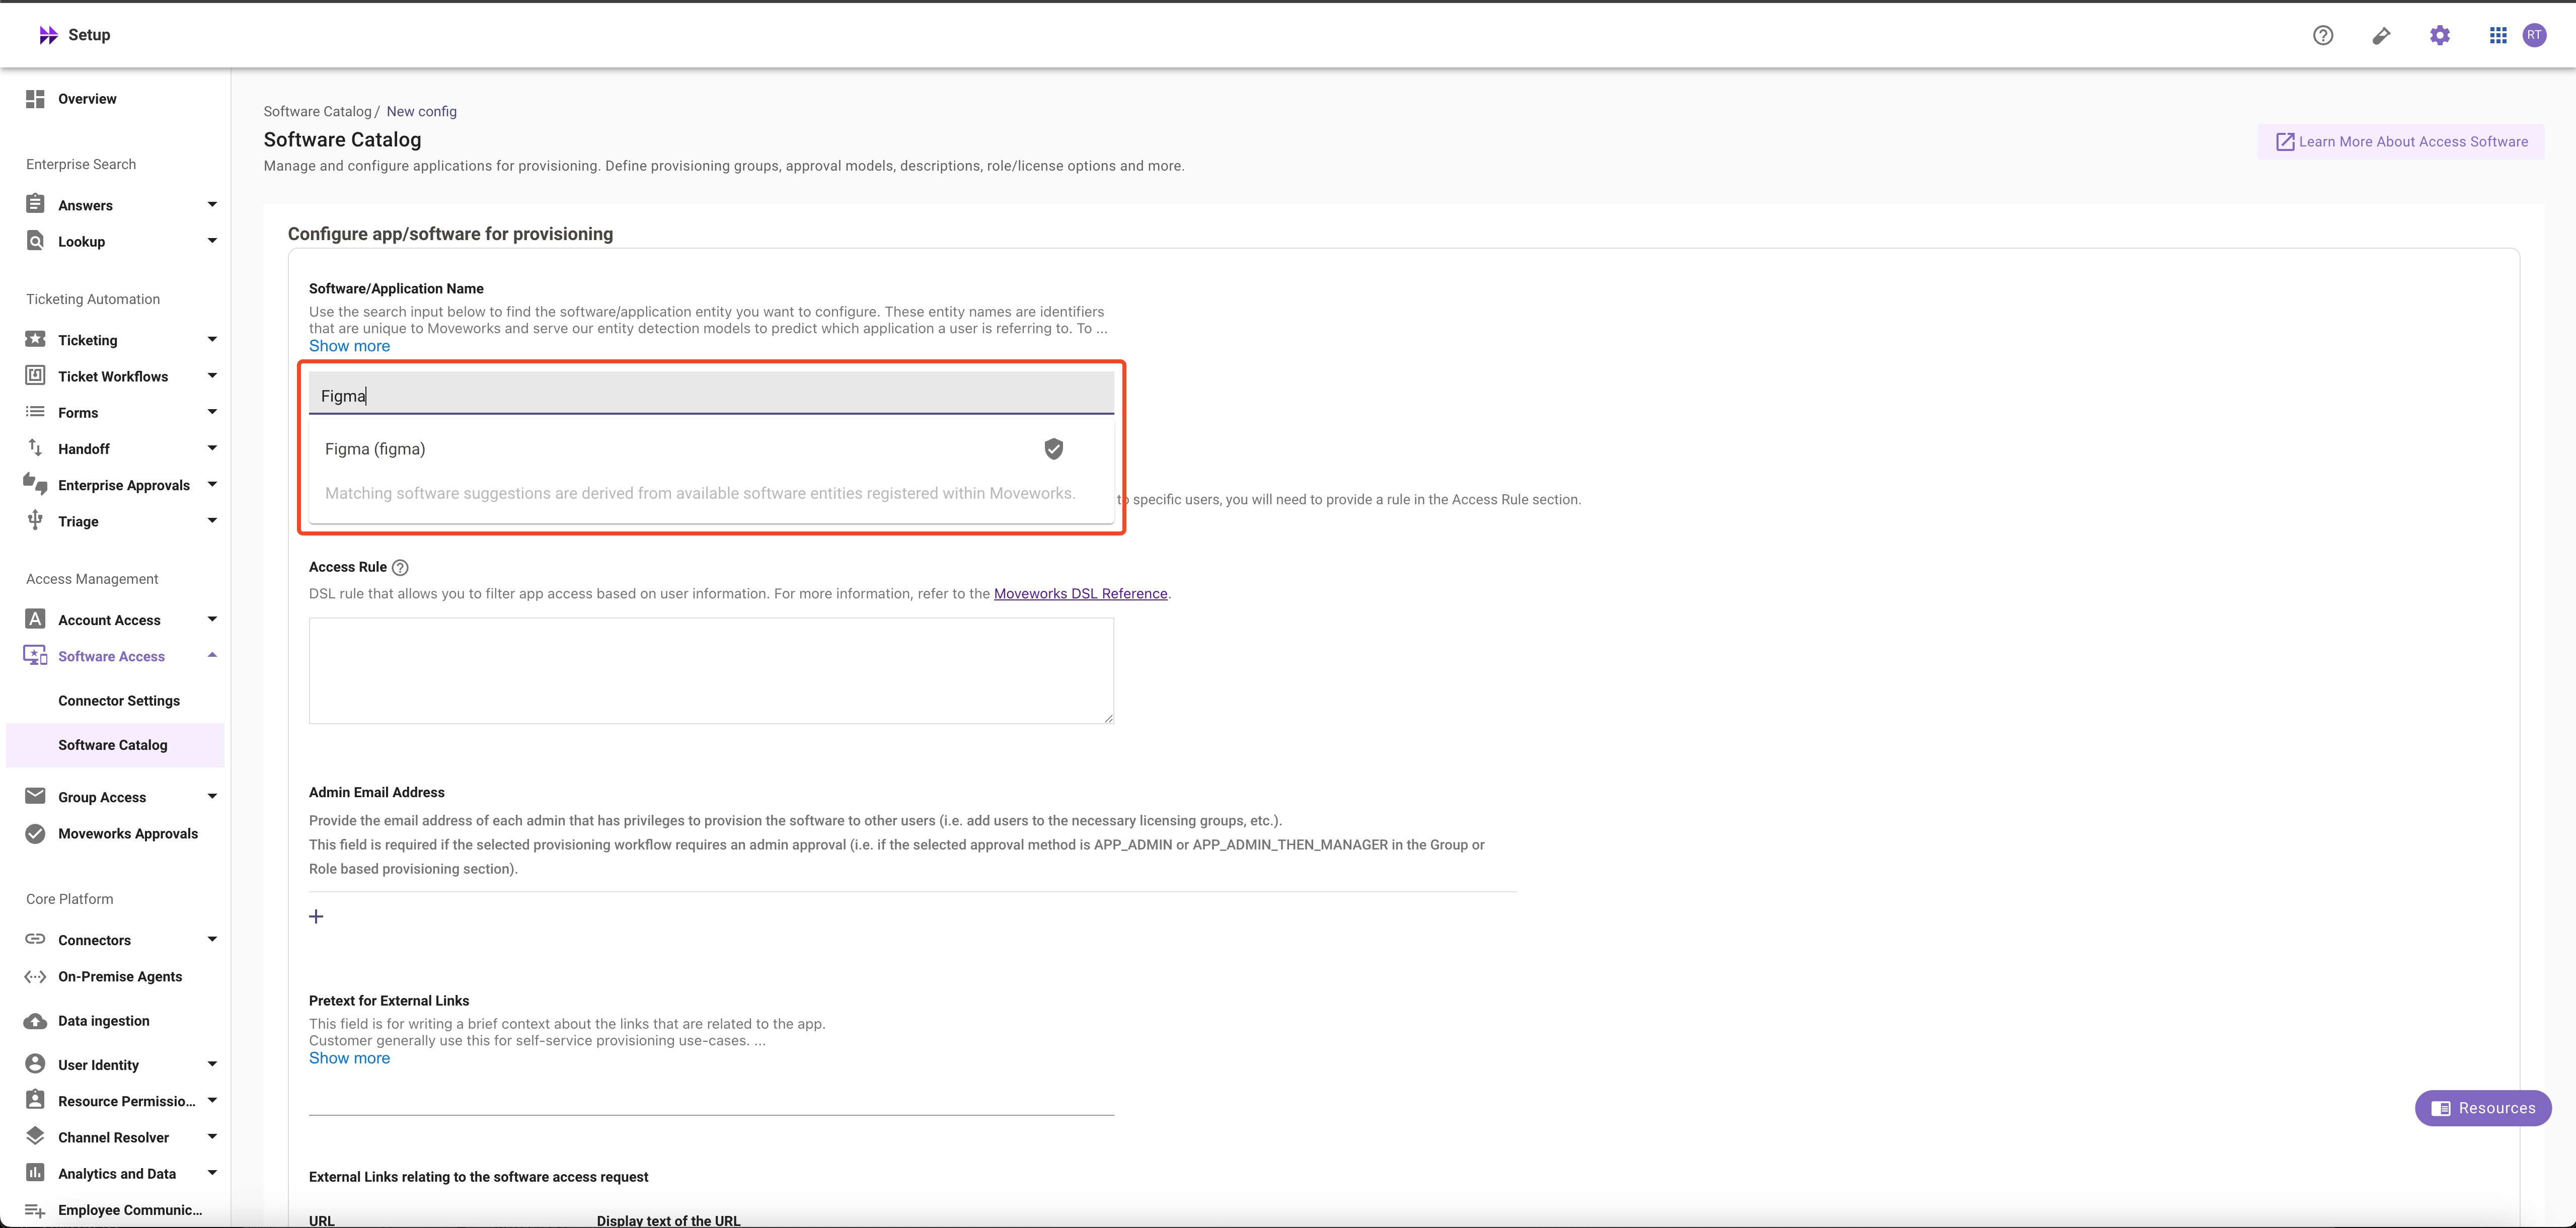This screenshot has width=2576, height=1228.
Task: Click the RT user avatar
Action: (x=2534, y=35)
